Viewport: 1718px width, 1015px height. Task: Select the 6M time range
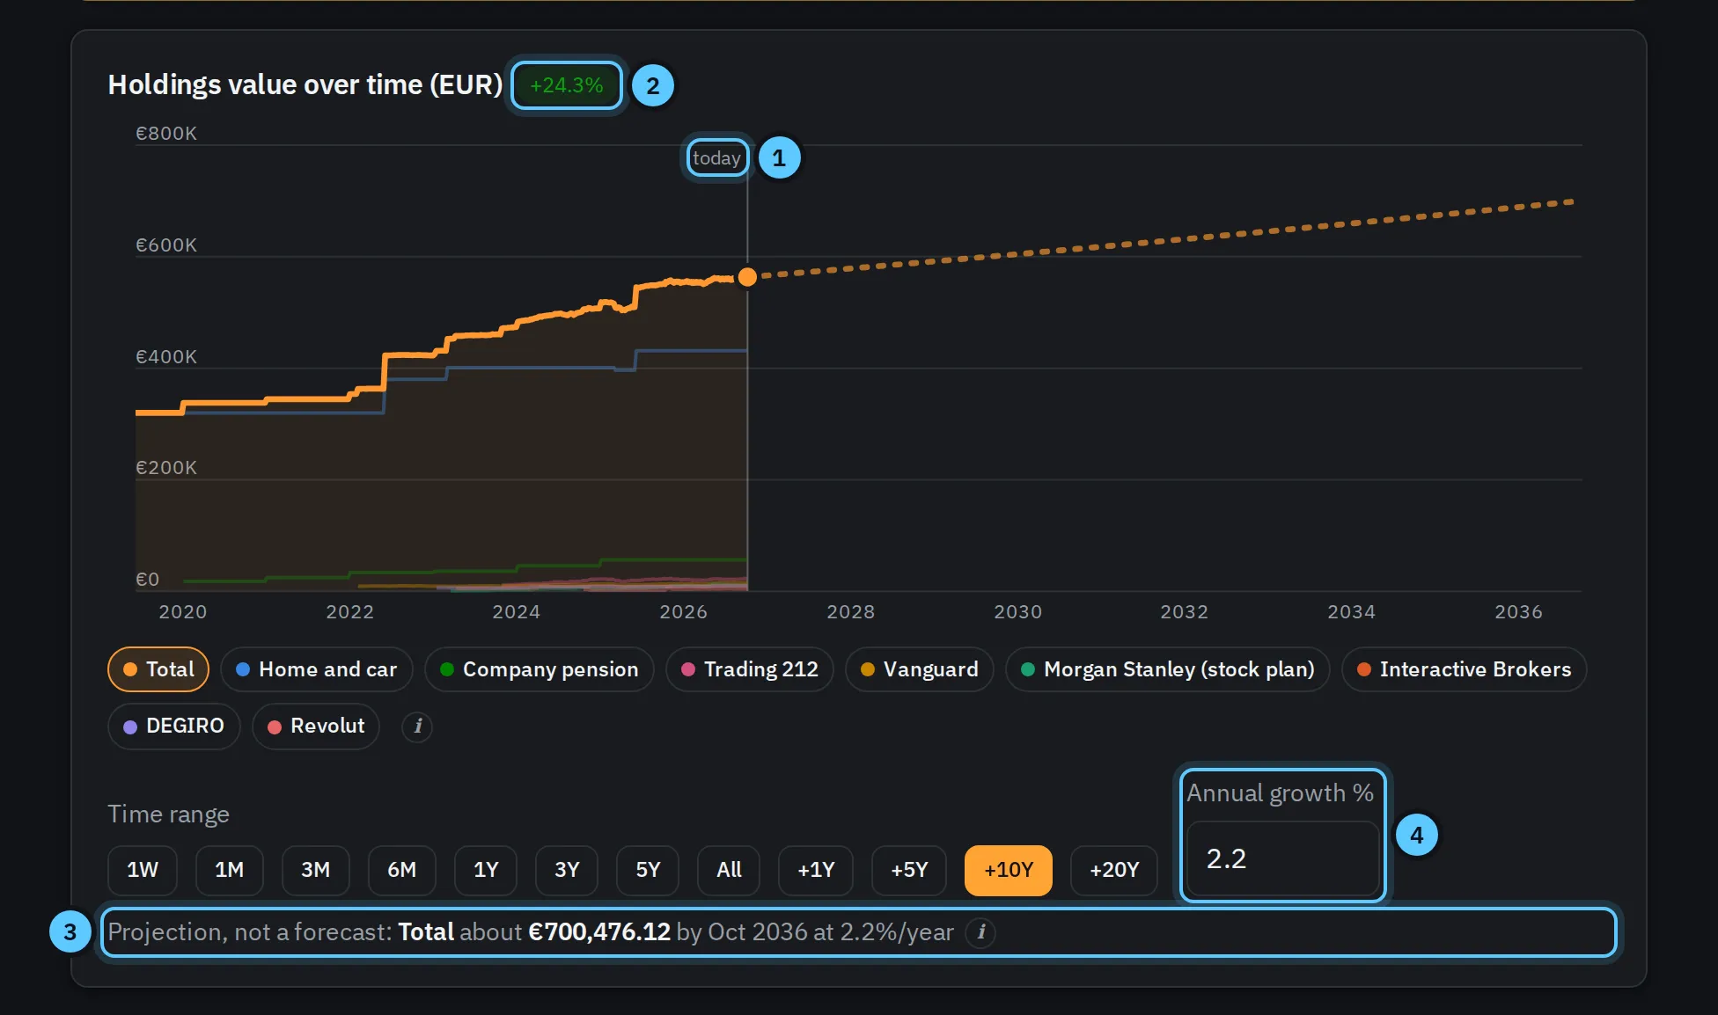(x=402, y=871)
